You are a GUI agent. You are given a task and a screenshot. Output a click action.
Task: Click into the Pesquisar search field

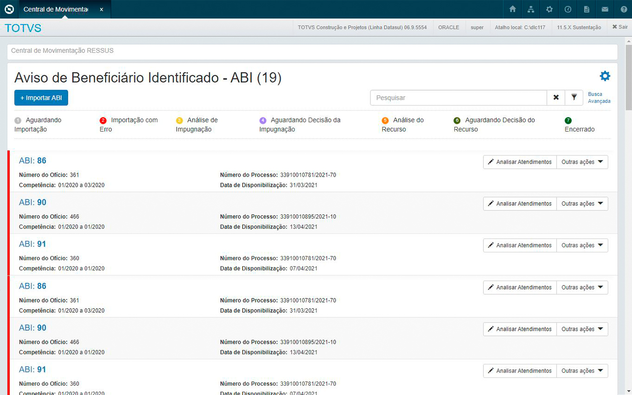coord(458,98)
